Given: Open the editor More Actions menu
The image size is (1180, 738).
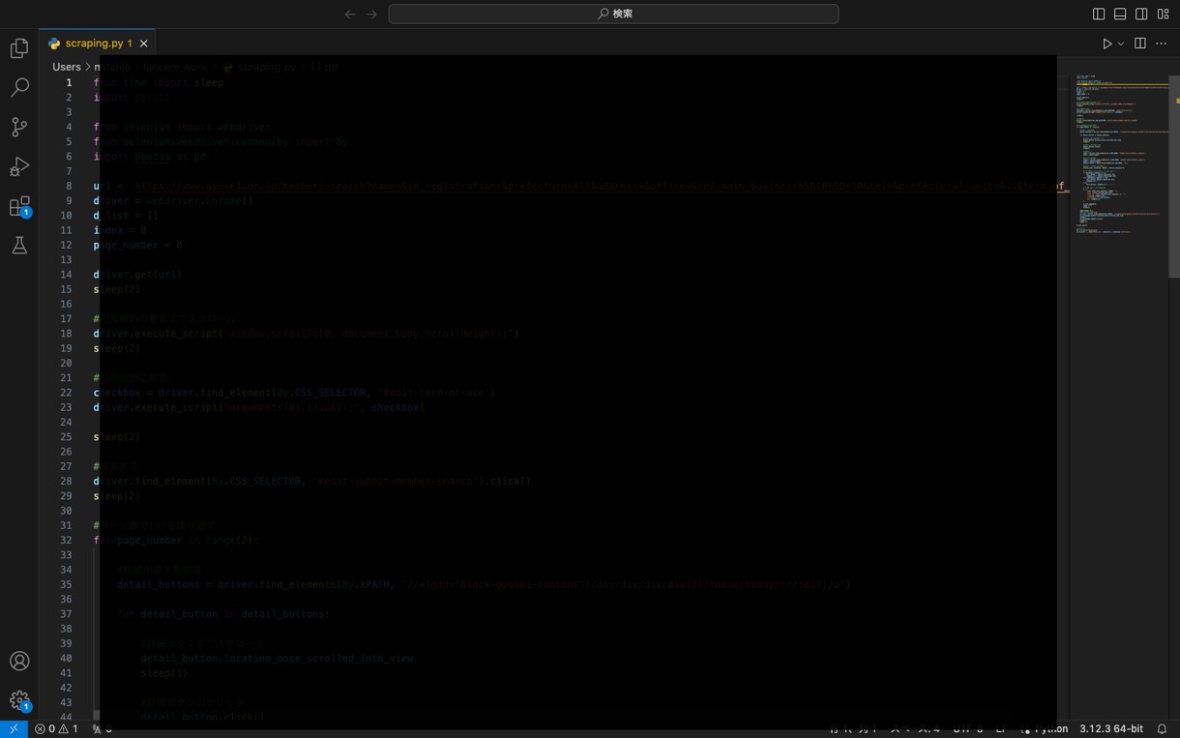Looking at the screenshot, I should point(1162,44).
